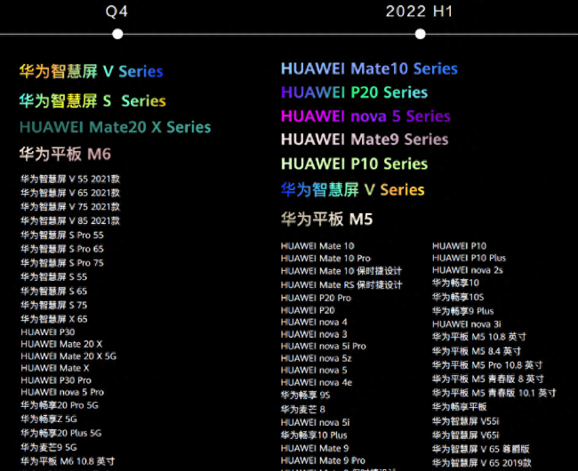Select 华为平板 M5 Pro 10.8 英寸 entry
This screenshot has height=471, width=578.
point(487,365)
